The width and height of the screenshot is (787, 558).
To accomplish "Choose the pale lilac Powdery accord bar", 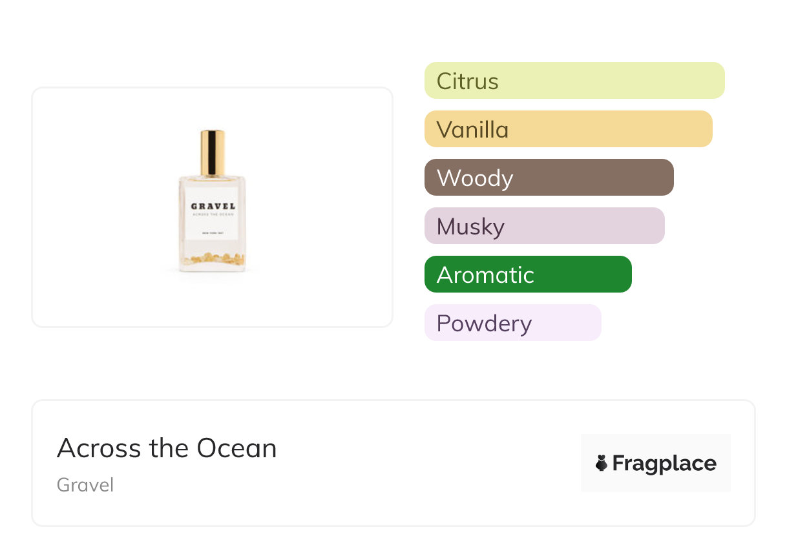I will 512,323.
